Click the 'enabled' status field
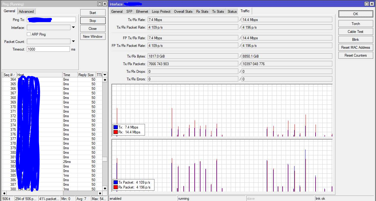The width and height of the screenshot is (376, 201). coord(143,199)
